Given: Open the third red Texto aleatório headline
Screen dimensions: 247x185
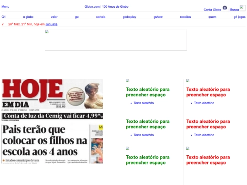Looking at the screenshot, I should (x=208, y=160).
